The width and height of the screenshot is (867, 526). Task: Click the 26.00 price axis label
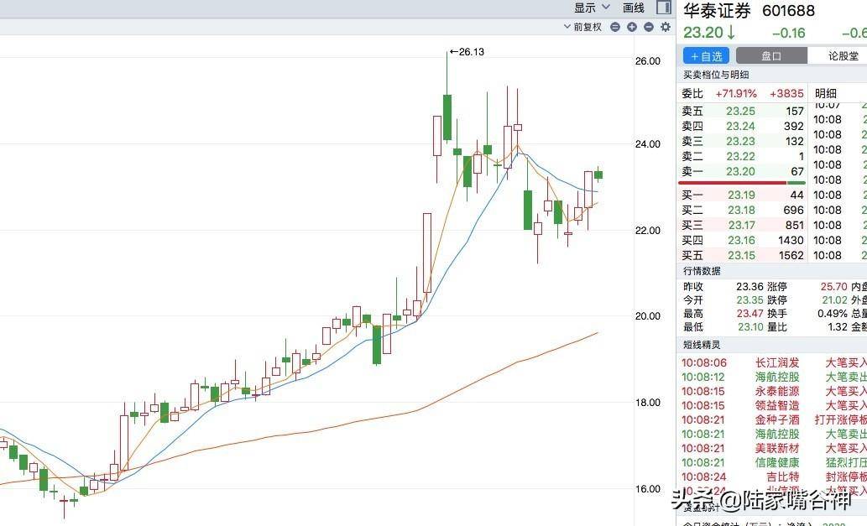(x=647, y=60)
